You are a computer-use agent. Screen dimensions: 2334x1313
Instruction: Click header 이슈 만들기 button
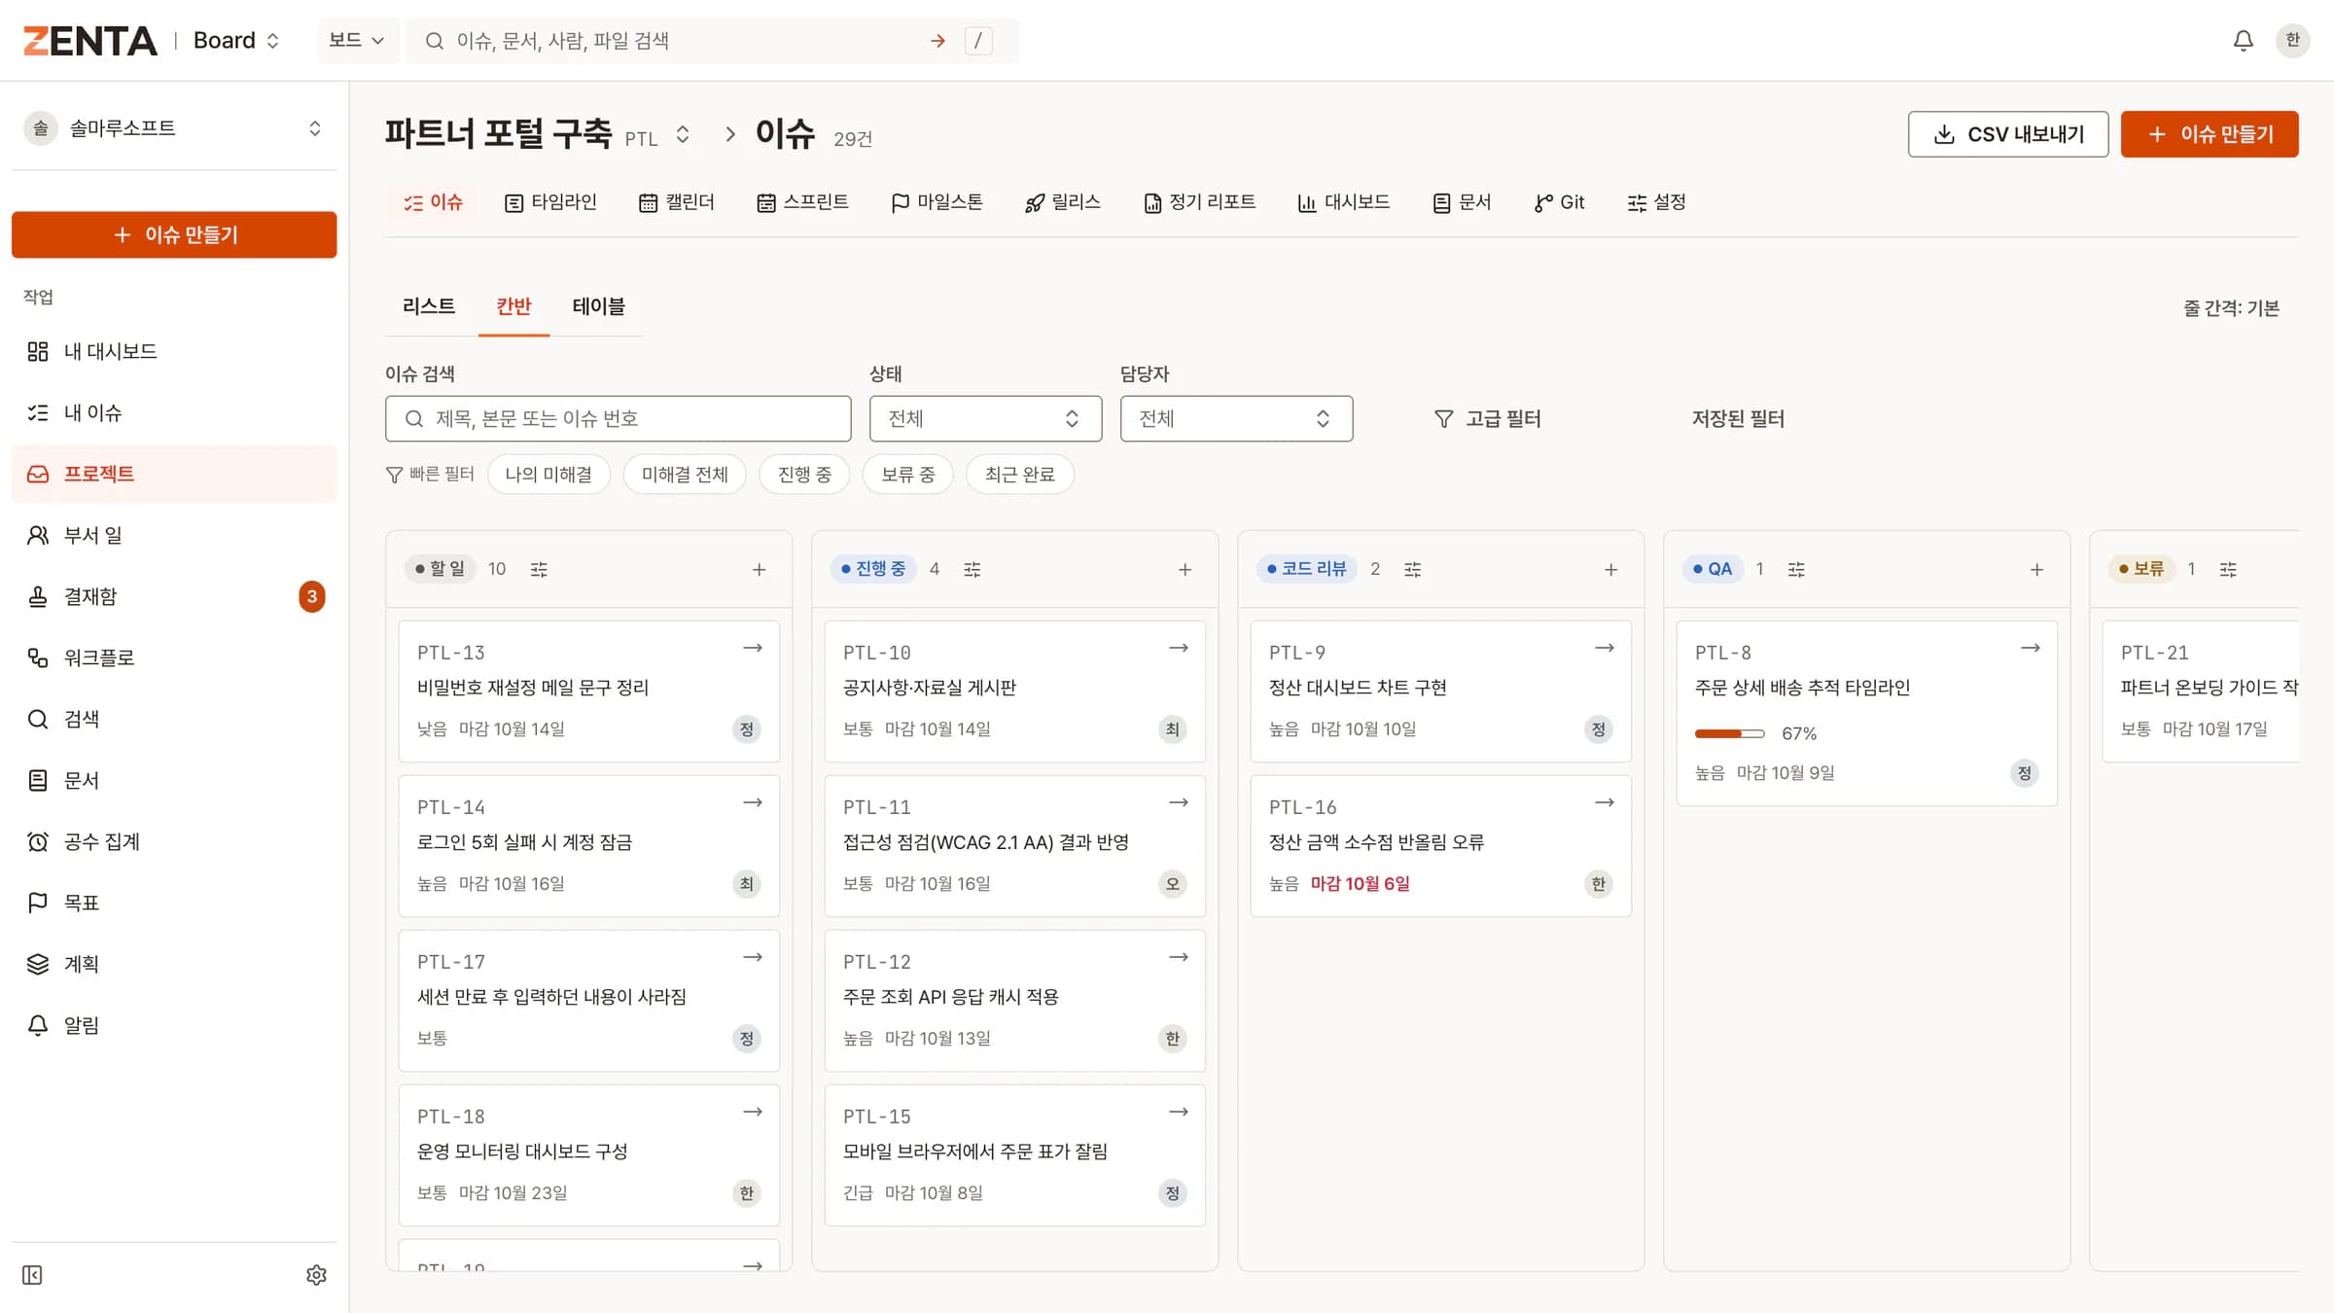pyautogui.click(x=2210, y=134)
